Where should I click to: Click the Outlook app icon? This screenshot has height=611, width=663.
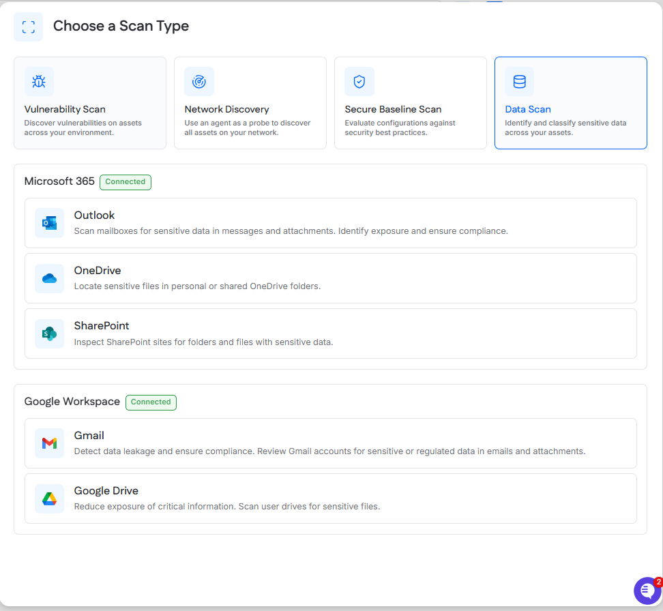tap(50, 223)
